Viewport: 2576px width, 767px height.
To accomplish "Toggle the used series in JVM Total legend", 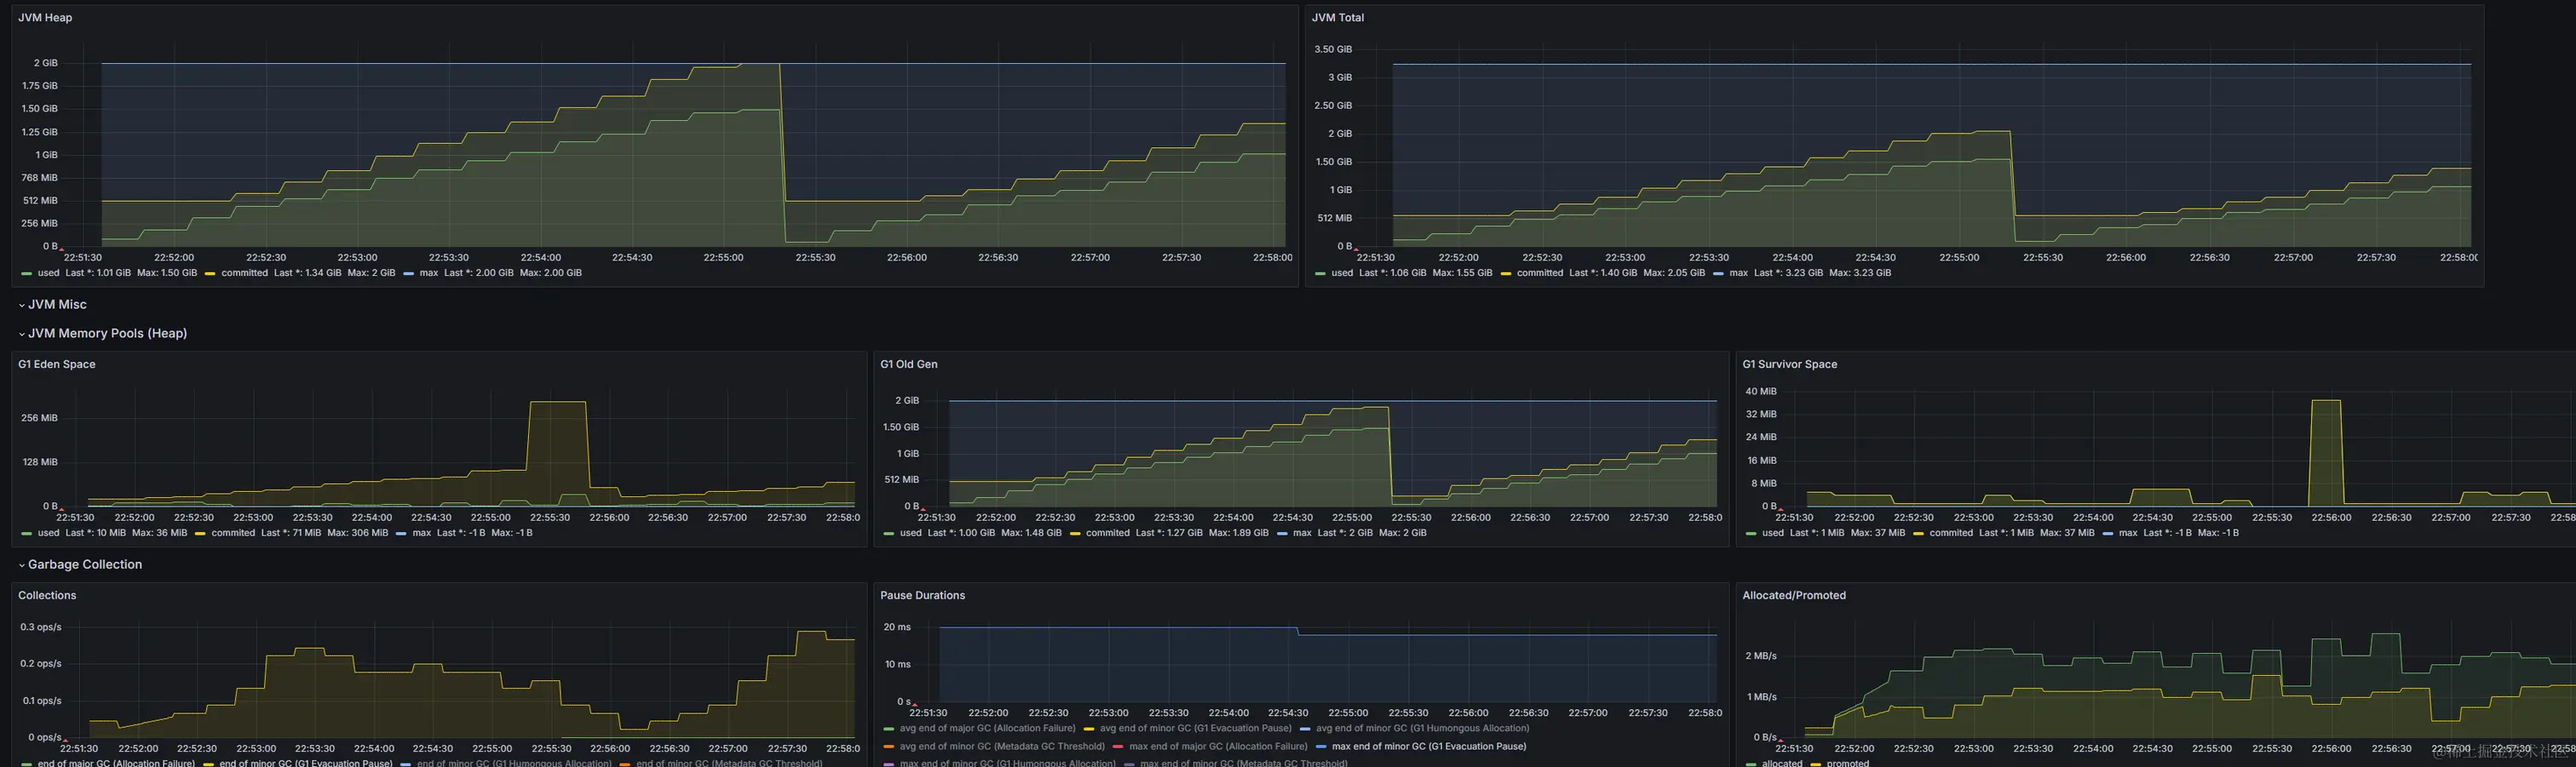I will 1342,272.
